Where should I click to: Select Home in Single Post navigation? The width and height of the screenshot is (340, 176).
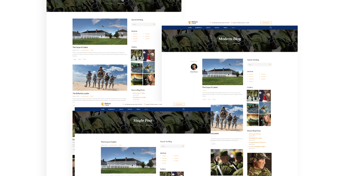pyautogui.click(x=103, y=109)
